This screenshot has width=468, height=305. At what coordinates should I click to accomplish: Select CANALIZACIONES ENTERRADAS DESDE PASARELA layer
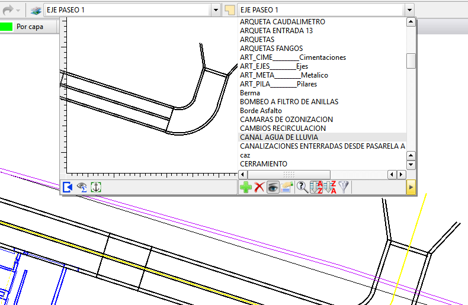click(322, 146)
